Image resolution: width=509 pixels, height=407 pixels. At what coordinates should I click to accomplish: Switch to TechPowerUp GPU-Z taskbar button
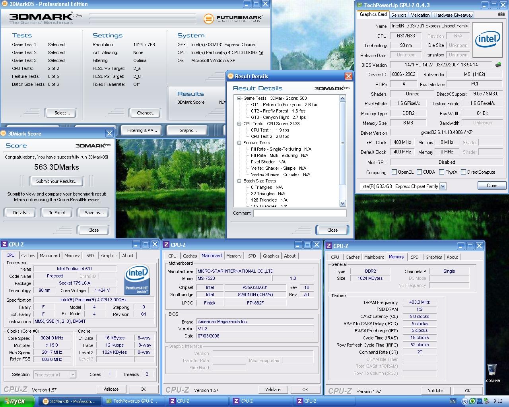133,401
